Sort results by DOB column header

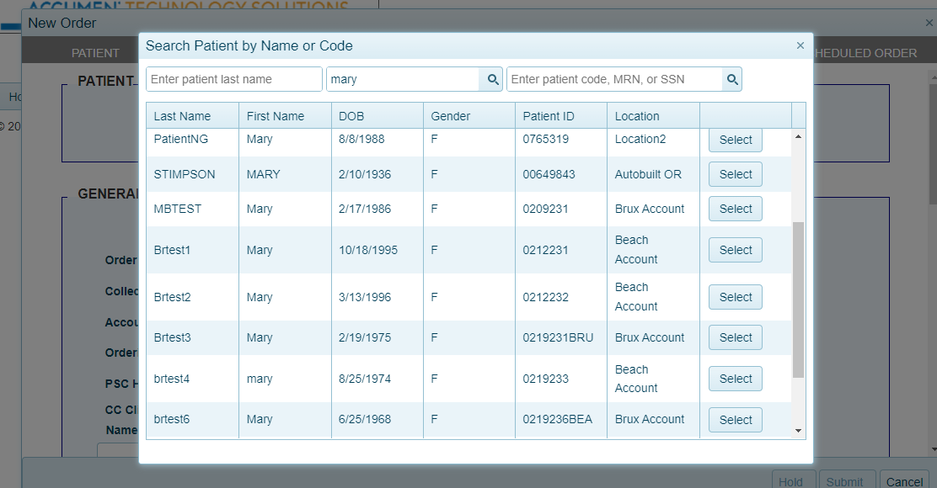(x=351, y=116)
